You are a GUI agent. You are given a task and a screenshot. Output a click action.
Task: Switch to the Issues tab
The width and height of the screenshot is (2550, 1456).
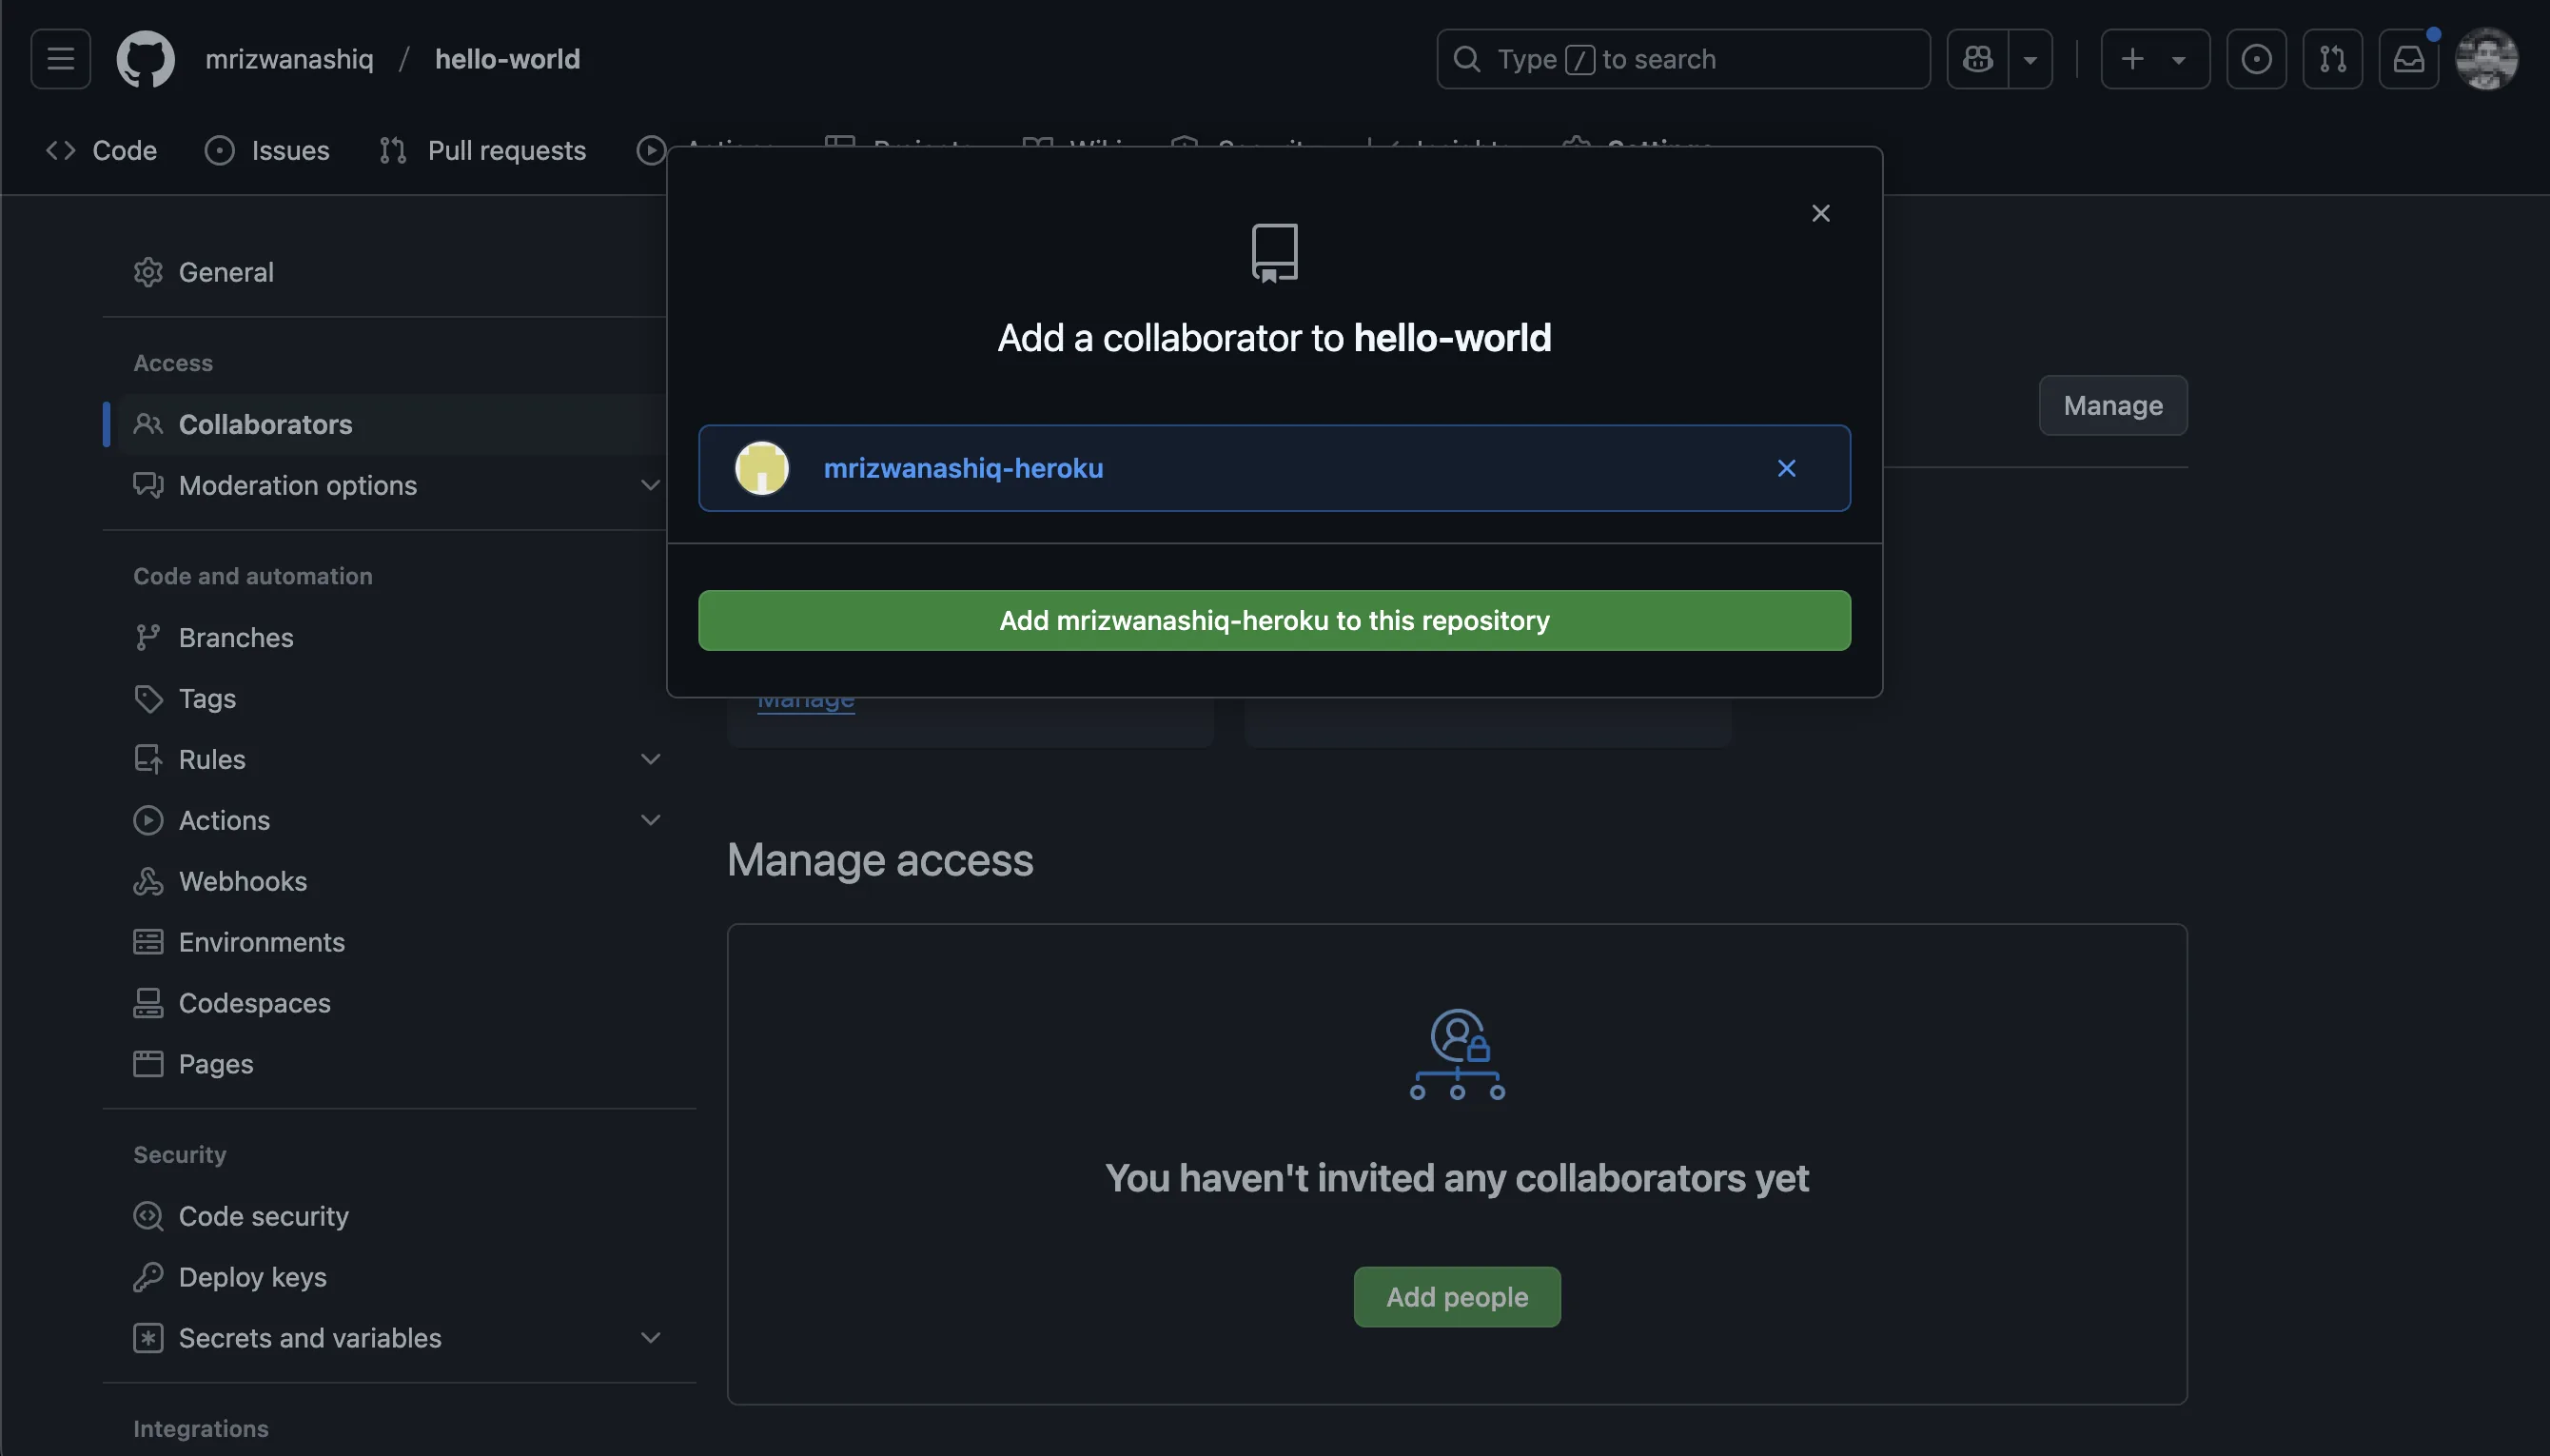(267, 150)
